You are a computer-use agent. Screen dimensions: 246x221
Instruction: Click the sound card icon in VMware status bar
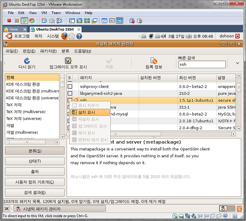(194, 216)
